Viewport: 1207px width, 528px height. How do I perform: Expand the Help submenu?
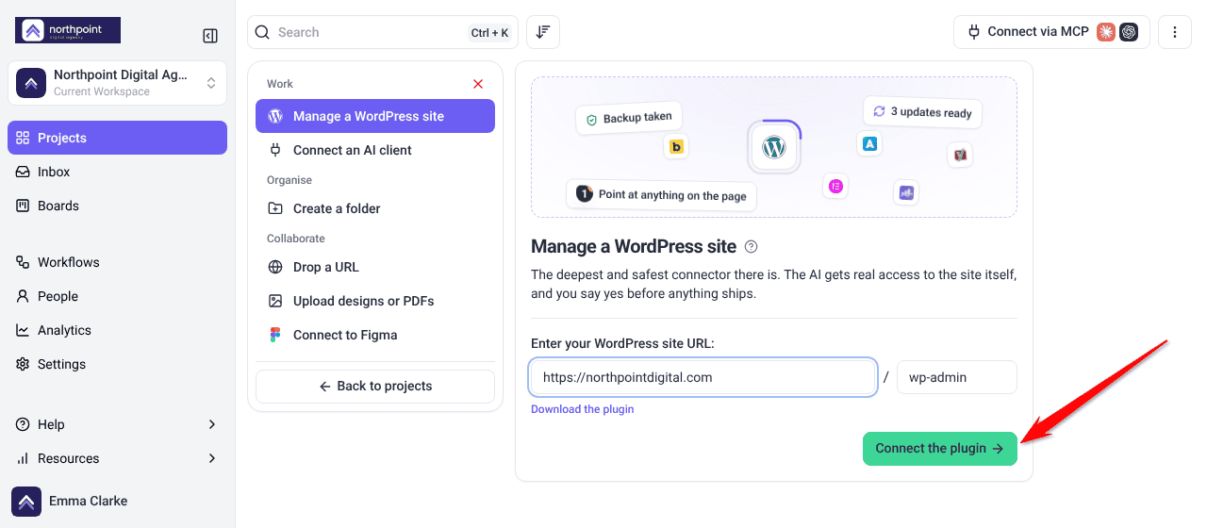click(x=117, y=424)
